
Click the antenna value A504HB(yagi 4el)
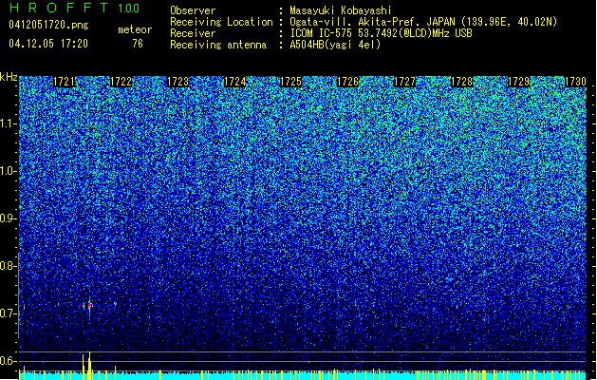tap(335, 45)
